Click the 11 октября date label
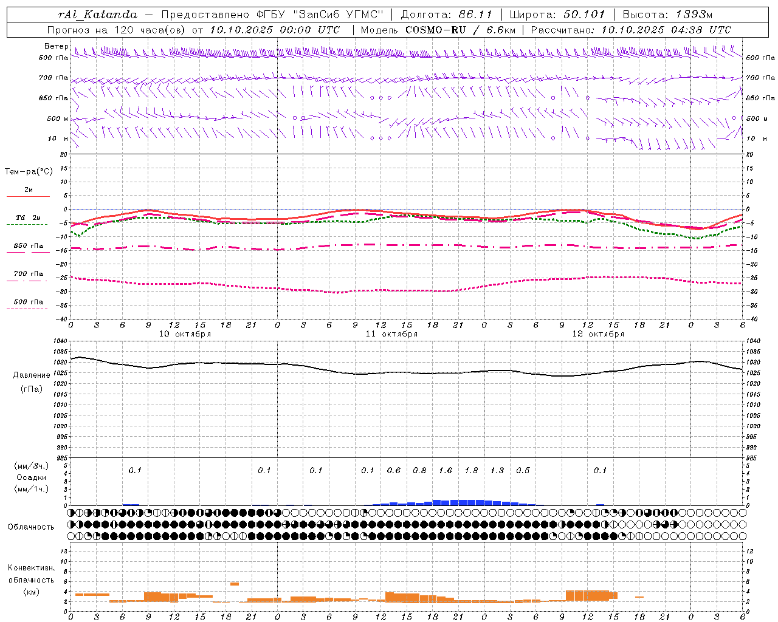The width and height of the screenshot is (778, 622). [391, 334]
